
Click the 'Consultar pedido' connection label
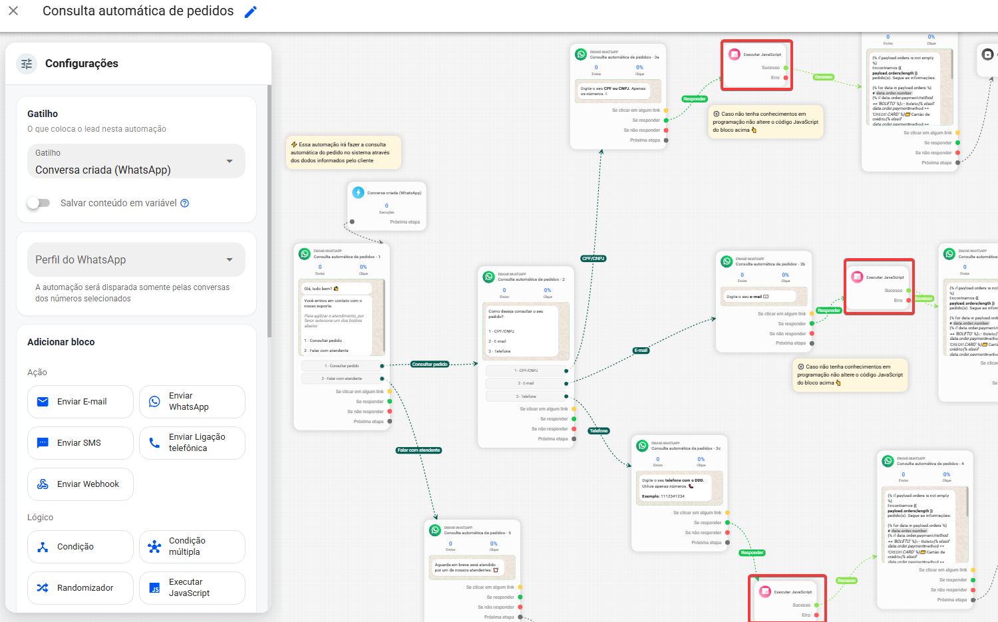(x=430, y=365)
